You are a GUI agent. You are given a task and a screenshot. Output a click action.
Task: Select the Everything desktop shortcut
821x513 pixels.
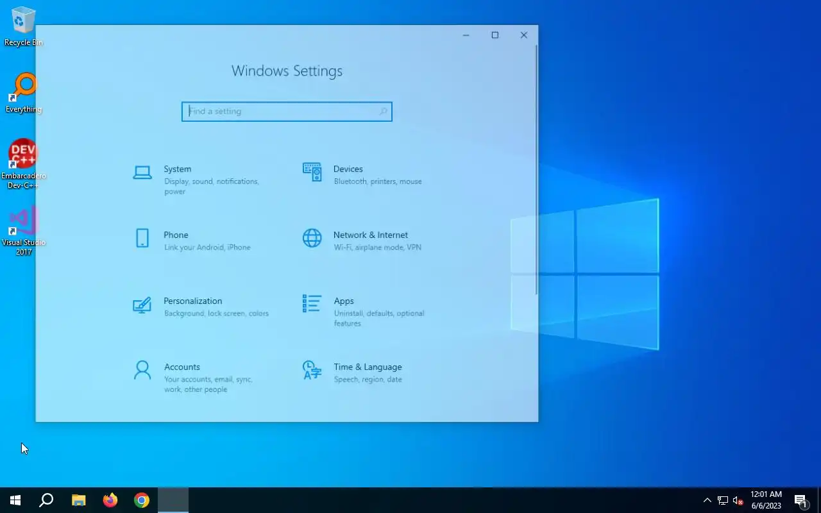[x=24, y=93]
